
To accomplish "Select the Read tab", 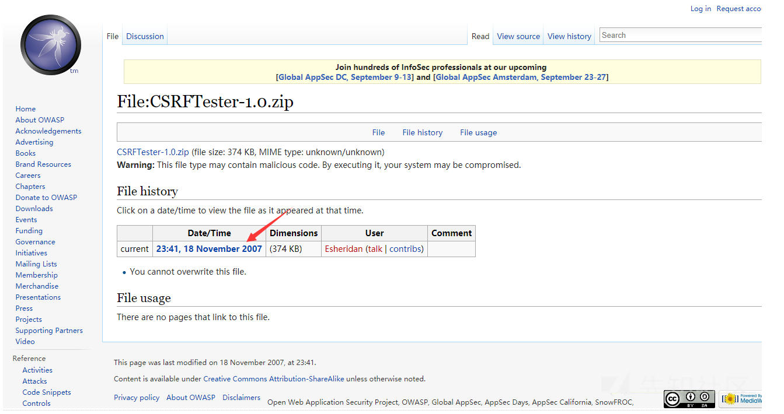I will point(480,36).
